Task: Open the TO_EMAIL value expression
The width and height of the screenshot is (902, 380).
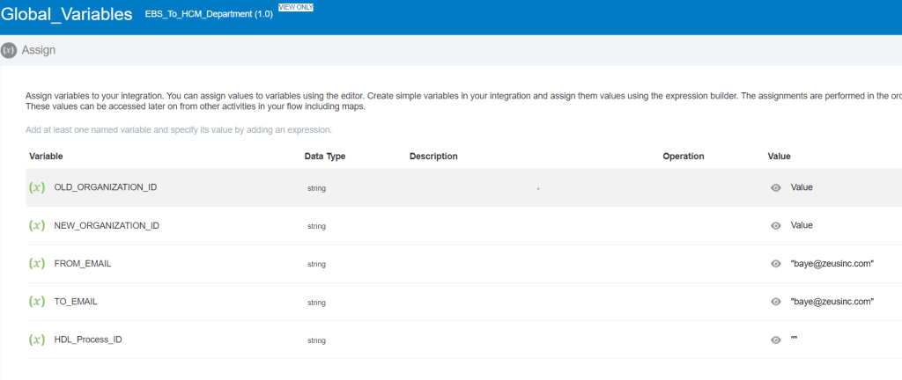Action: coord(832,302)
